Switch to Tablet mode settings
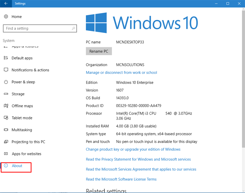The height and width of the screenshot is (193, 245). point(22,118)
